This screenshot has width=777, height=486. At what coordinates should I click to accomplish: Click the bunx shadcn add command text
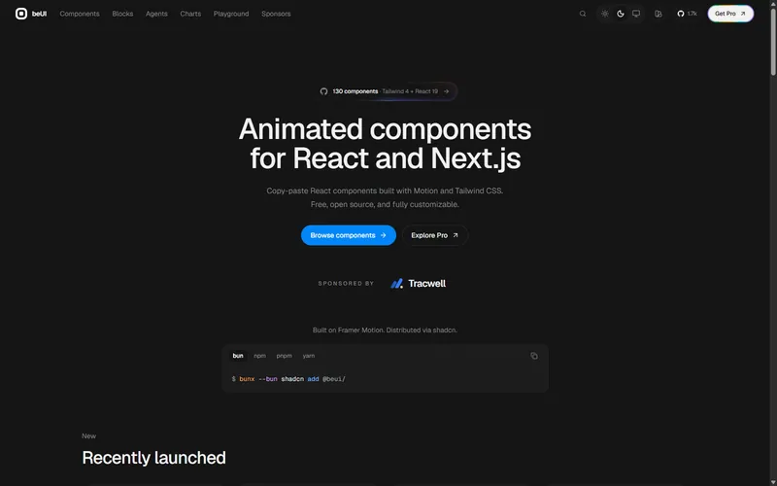(x=288, y=379)
